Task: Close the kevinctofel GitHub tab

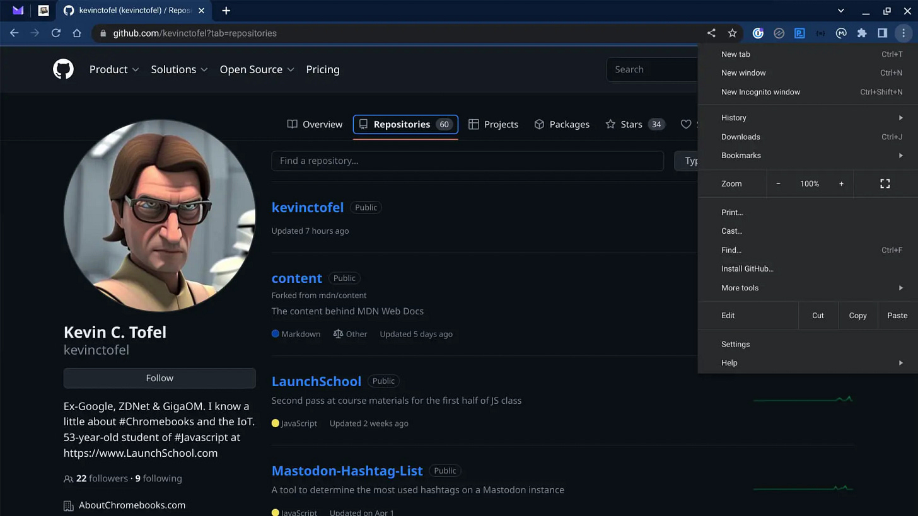Action: click(201, 10)
